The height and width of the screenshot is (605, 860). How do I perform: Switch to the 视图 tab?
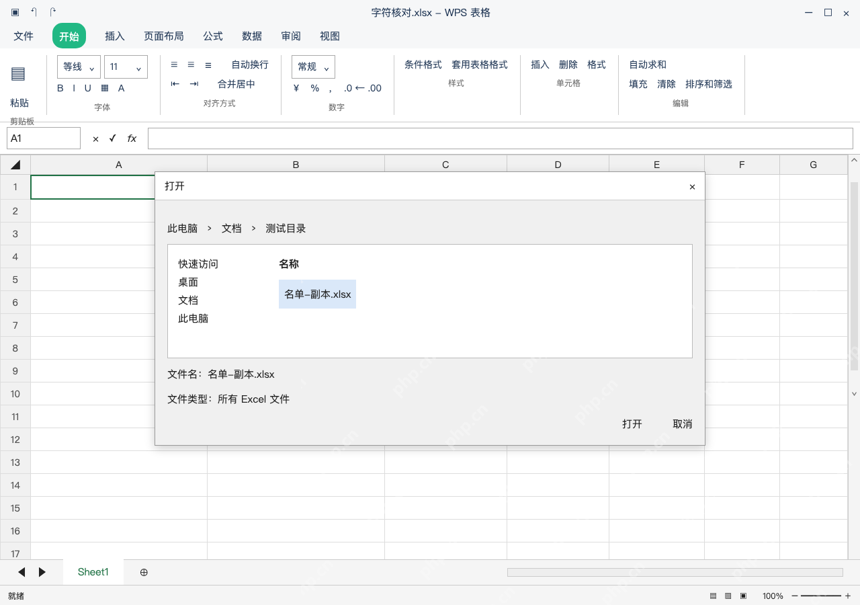point(330,36)
